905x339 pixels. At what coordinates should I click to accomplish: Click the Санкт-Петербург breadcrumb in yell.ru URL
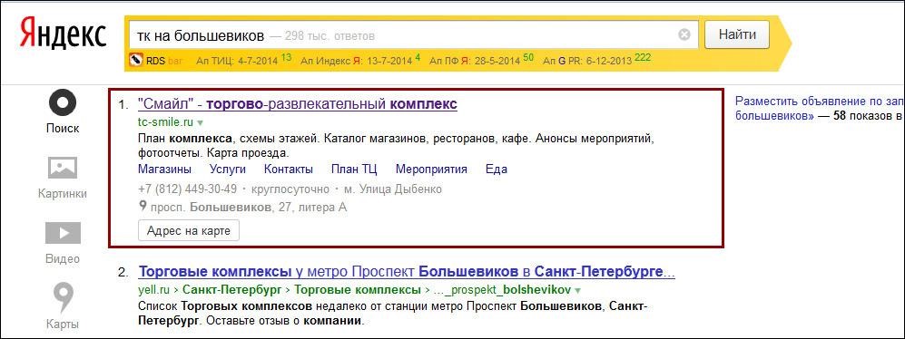coord(233,289)
